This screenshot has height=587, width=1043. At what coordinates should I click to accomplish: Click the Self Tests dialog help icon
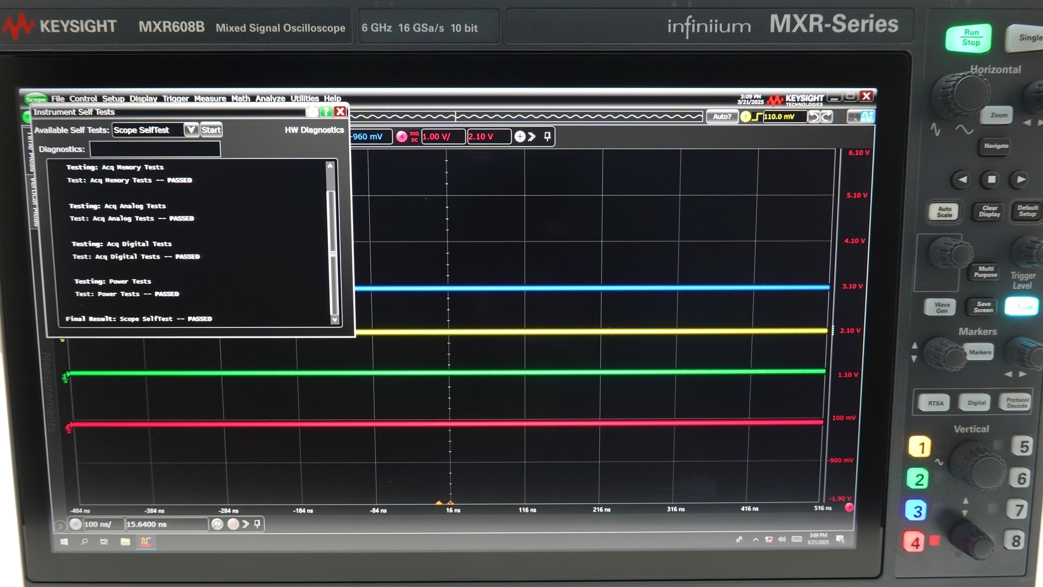point(325,111)
